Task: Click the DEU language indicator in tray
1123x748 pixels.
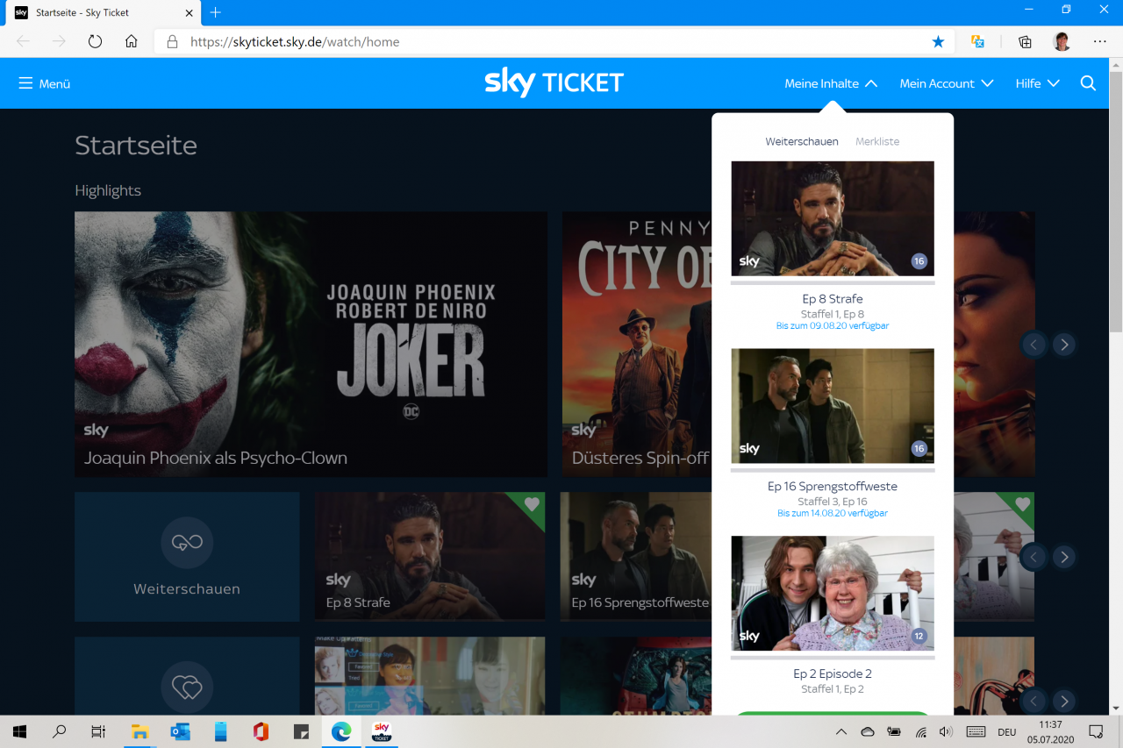Action: tap(1006, 732)
